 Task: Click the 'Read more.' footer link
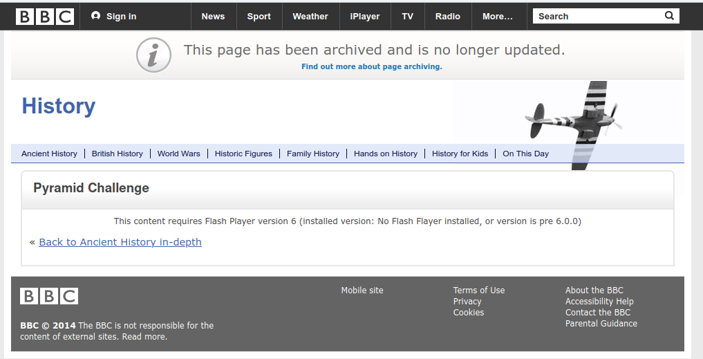click(144, 337)
